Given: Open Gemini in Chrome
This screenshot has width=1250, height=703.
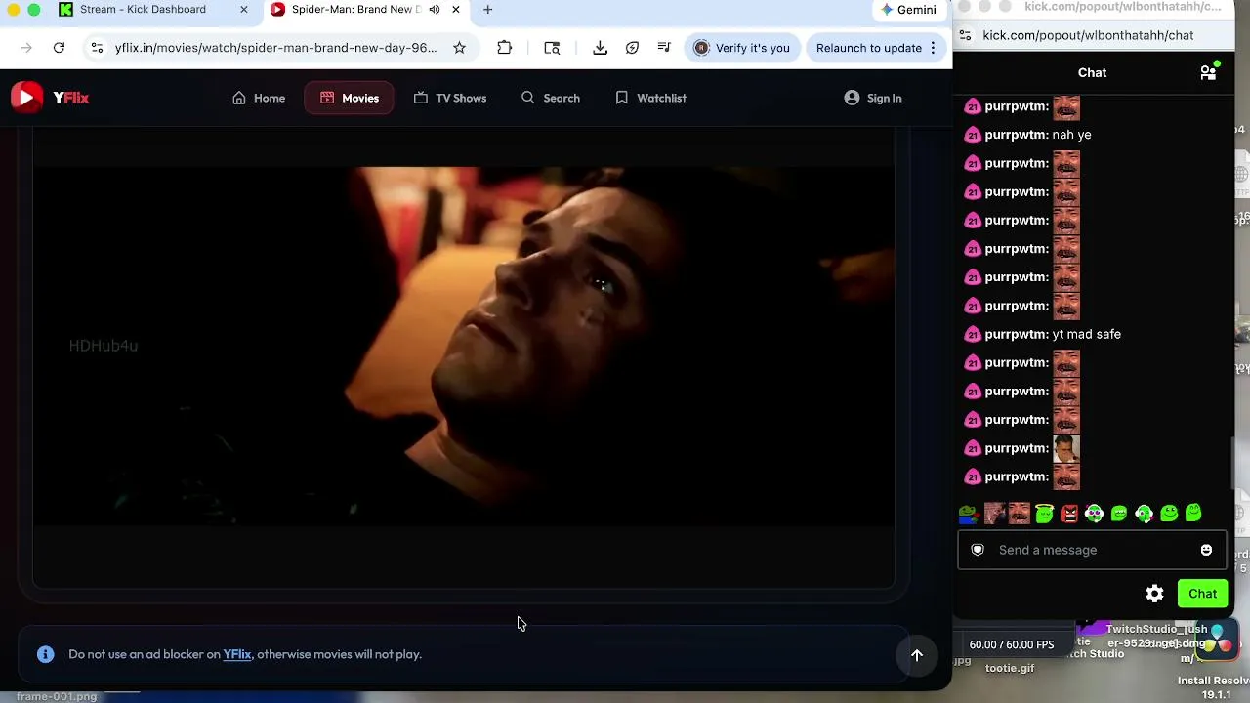Looking at the screenshot, I should point(908,10).
